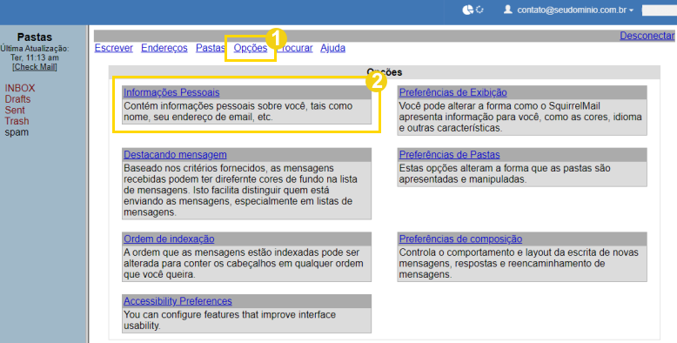Click Desconectar to sign out

[x=647, y=36]
